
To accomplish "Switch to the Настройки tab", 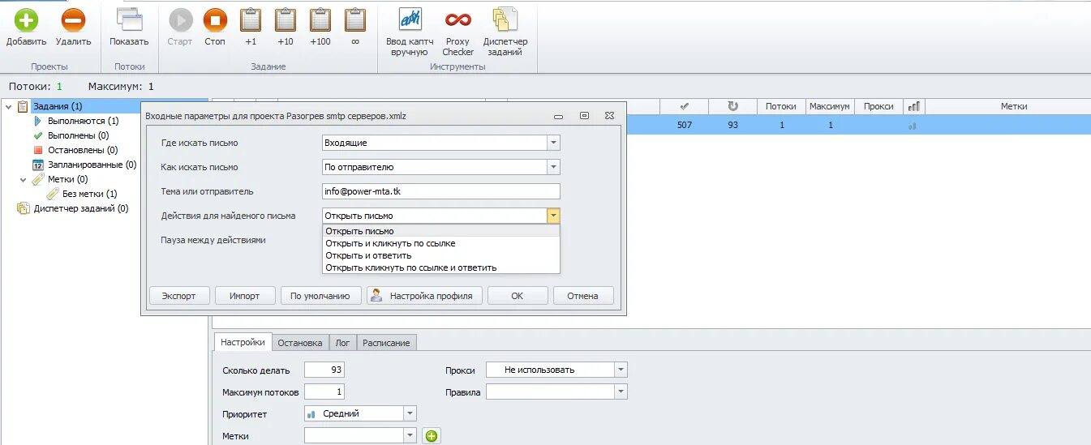I will point(243,343).
